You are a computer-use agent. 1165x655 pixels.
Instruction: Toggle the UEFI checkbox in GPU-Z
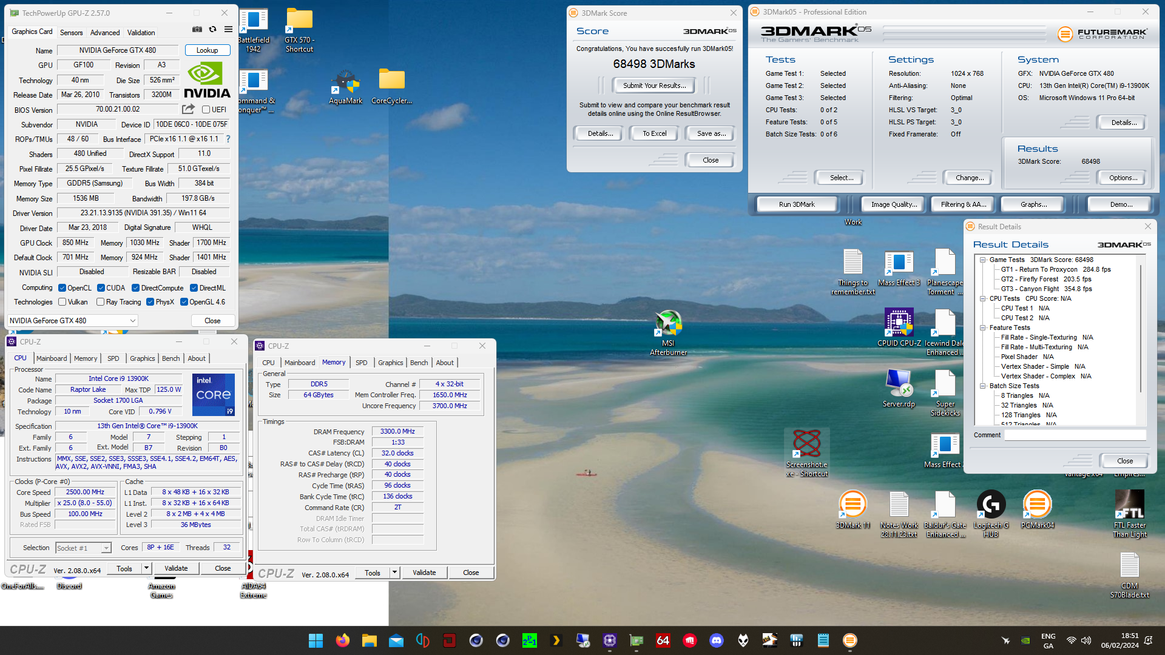pyautogui.click(x=206, y=110)
